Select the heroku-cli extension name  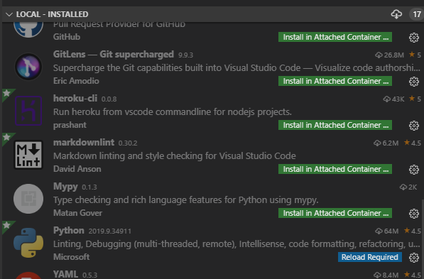75,99
